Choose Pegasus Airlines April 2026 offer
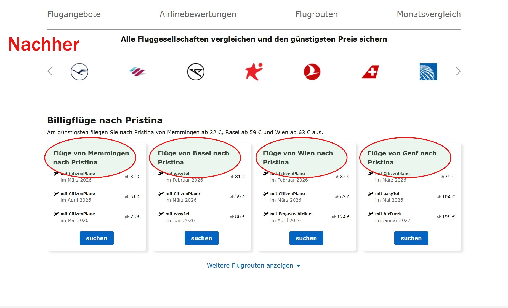 click(x=306, y=217)
